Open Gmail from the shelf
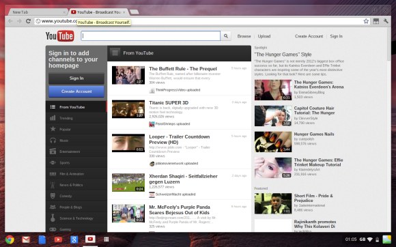 26,239
